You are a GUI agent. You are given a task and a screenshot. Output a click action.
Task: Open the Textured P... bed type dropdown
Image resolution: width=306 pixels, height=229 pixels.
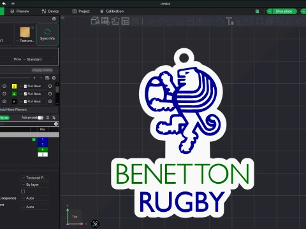(x=34, y=178)
